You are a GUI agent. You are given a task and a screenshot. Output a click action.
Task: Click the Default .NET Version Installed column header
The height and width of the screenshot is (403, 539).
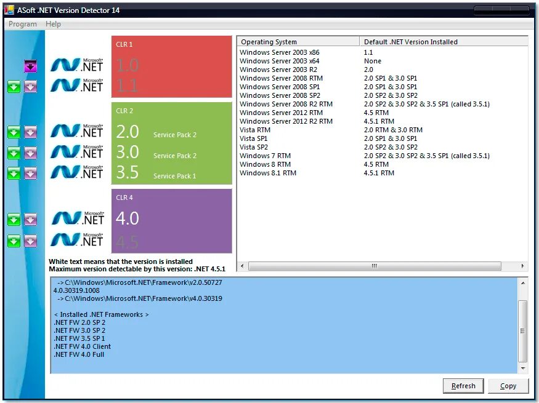pos(444,42)
